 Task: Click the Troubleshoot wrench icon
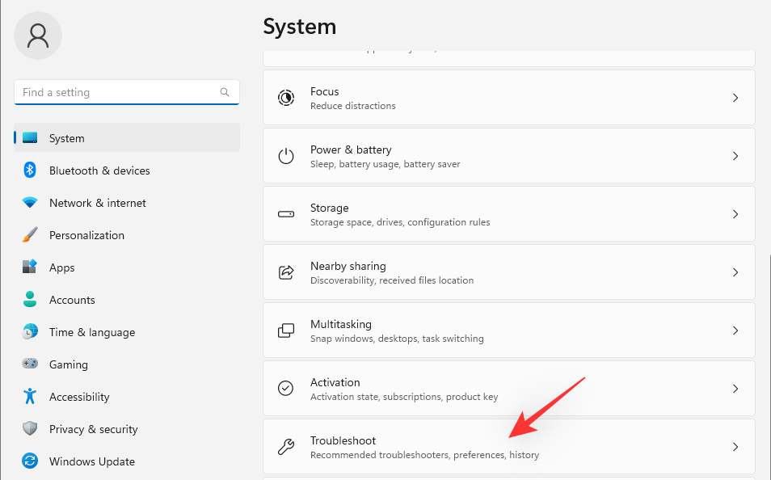[x=286, y=447]
